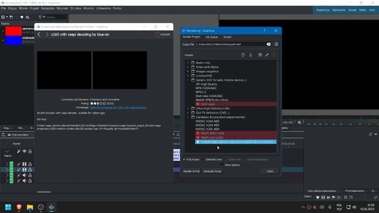
Task: Hide video on the top video track
Action: (24, 164)
